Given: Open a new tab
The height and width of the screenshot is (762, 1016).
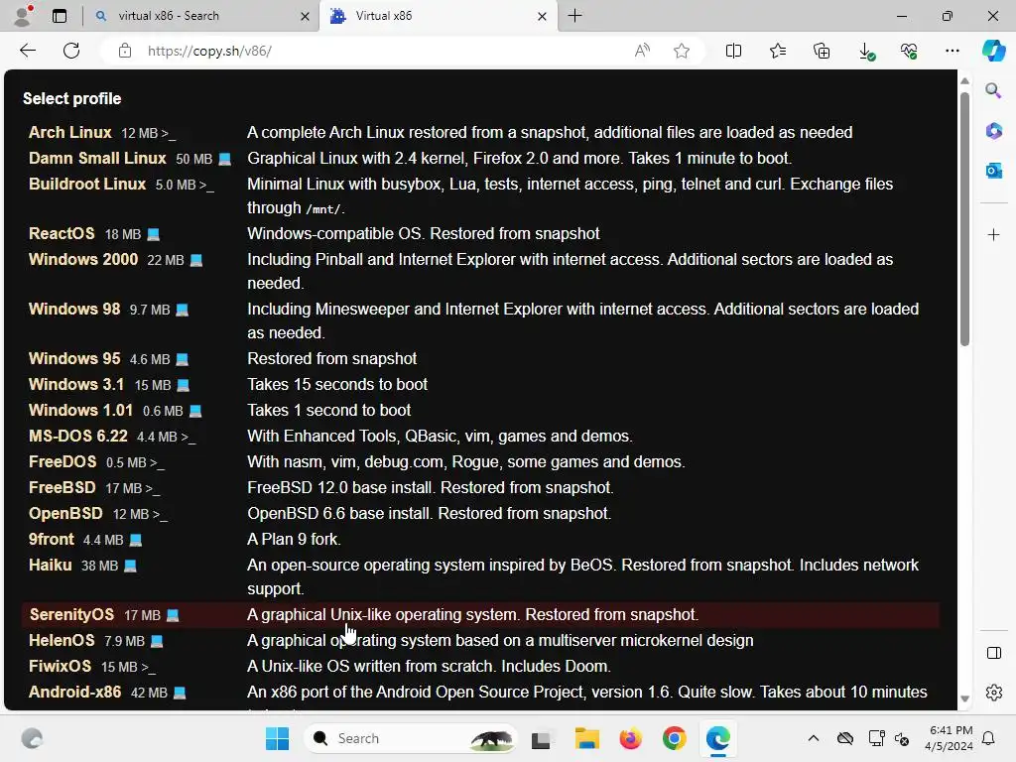Looking at the screenshot, I should (x=574, y=16).
